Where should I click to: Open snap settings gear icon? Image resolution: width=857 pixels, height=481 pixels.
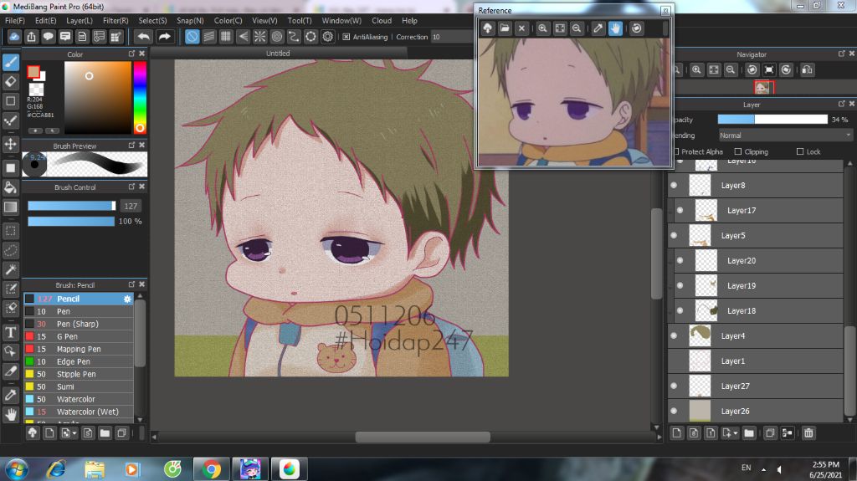(x=327, y=37)
